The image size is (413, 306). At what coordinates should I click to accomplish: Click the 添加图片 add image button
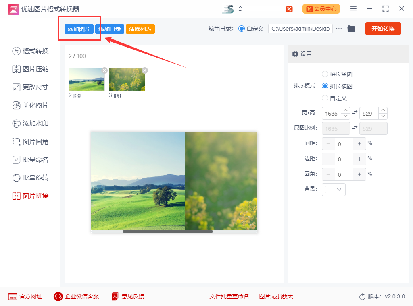point(79,29)
